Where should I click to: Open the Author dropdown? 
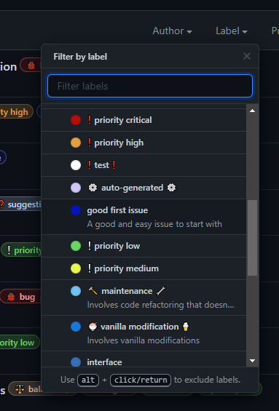172,31
